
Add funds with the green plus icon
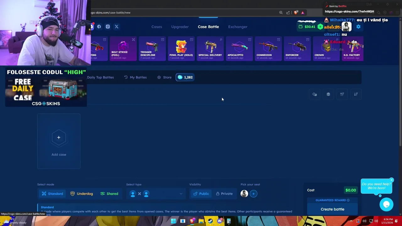tap(320, 27)
